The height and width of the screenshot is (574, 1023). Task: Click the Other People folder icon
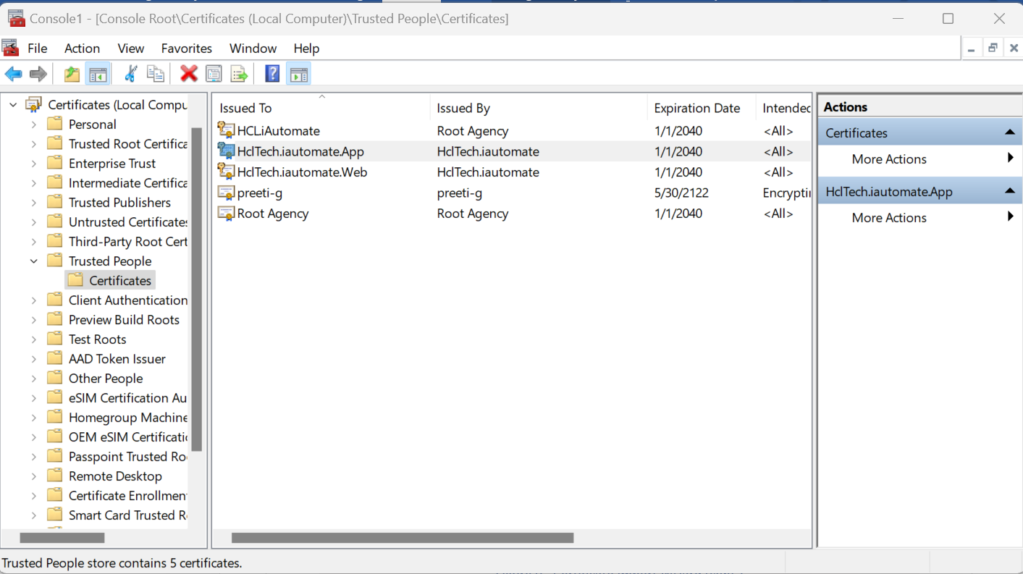tap(54, 379)
